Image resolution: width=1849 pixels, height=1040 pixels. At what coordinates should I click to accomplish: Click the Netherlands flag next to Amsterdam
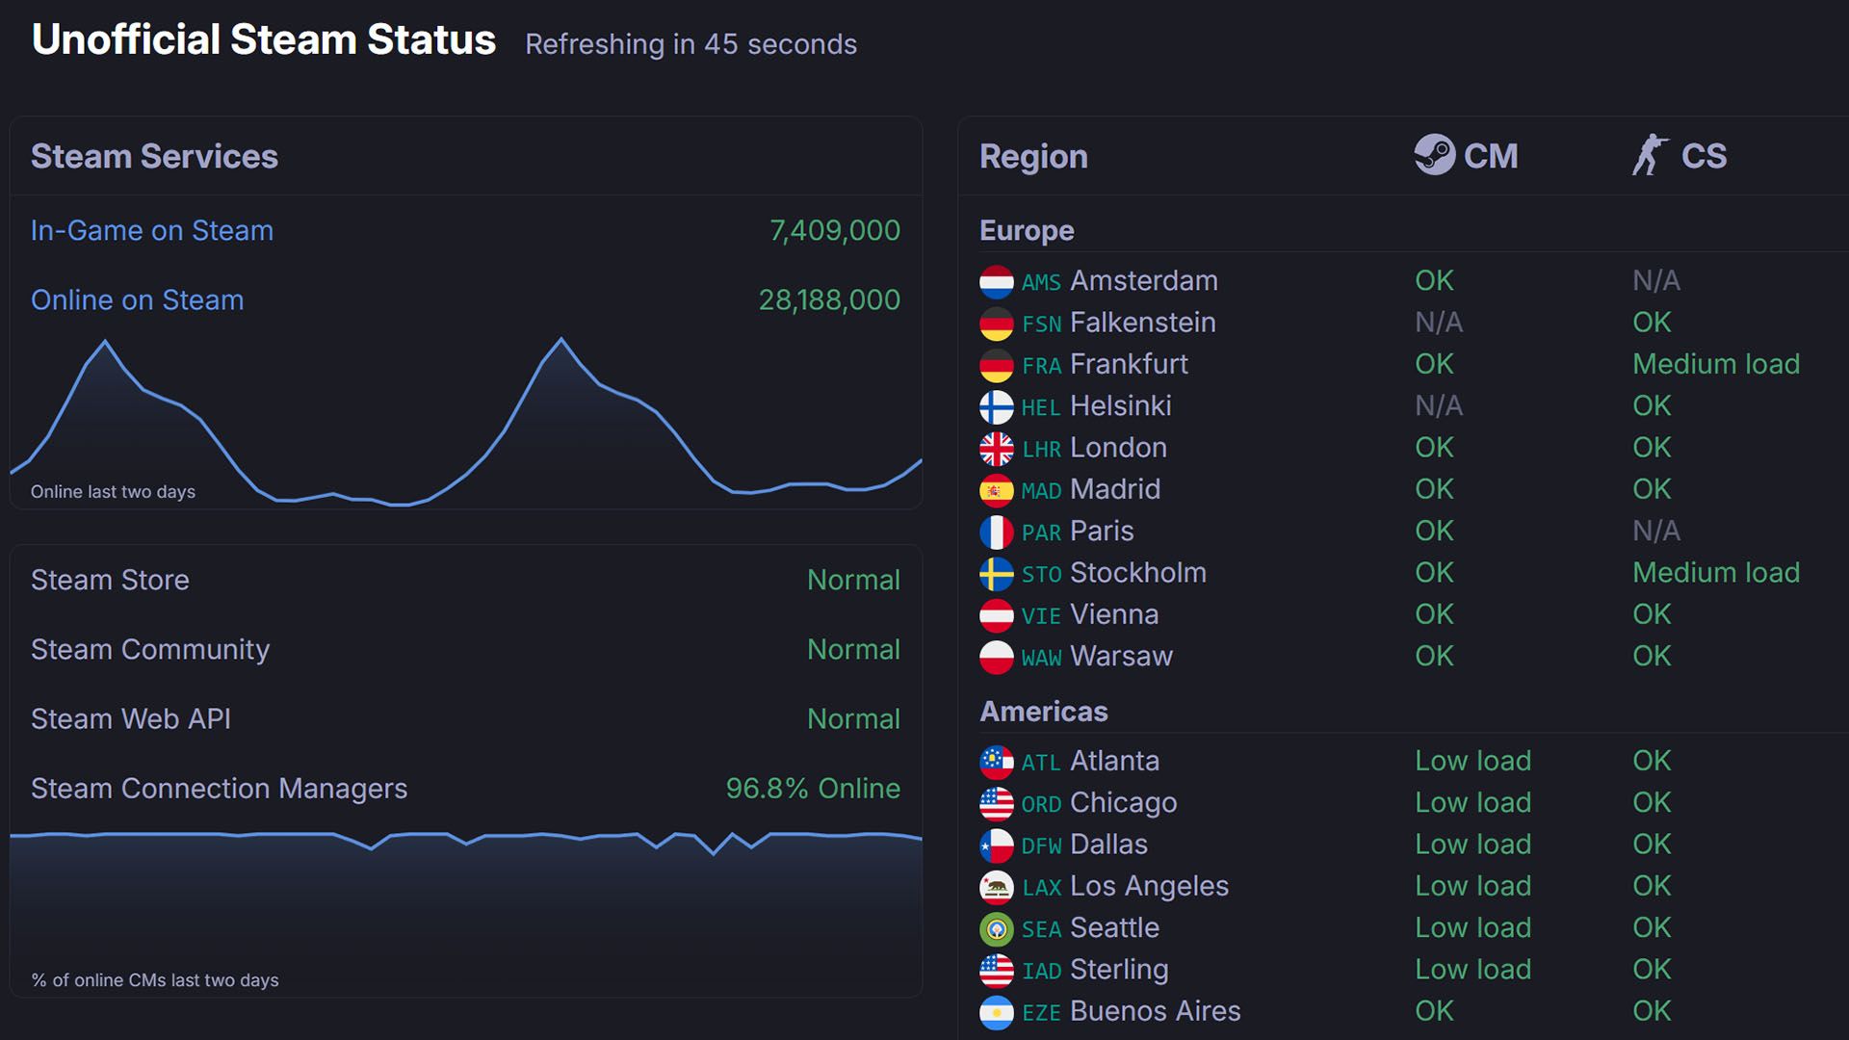(x=997, y=282)
